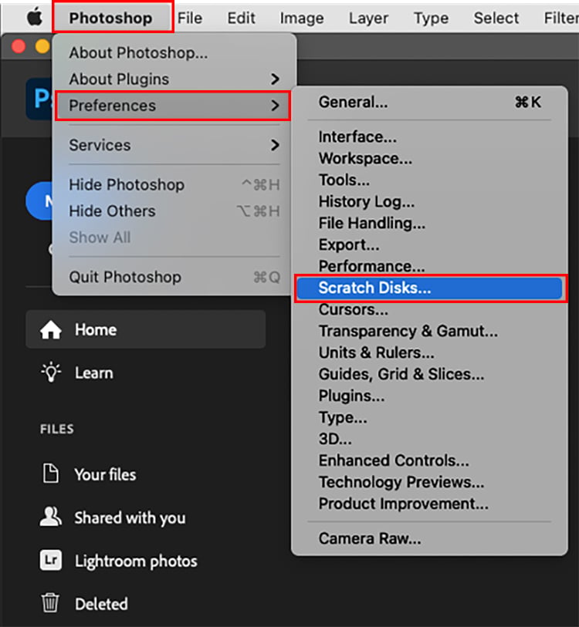
Task: Open Cursors... preferences
Action: click(429, 310)
